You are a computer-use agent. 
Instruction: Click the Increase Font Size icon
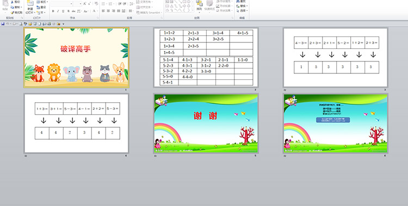coord(85,4)
